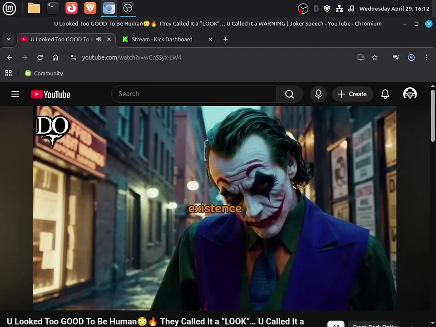This screenshot has width=436, height=327.
Task: Click the OBS recording tray icon
Action: [303, 9]
